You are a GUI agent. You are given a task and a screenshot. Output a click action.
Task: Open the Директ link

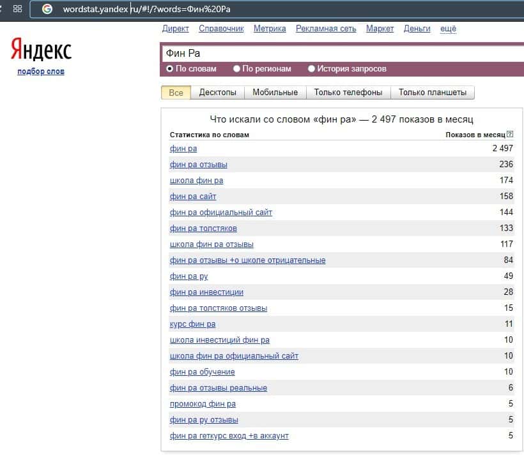tap(176, 29)
